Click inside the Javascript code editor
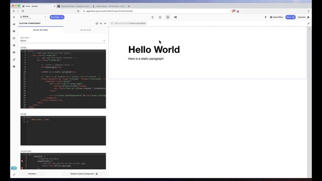Screen dimensions: 322x181 (x=63, y=161)
